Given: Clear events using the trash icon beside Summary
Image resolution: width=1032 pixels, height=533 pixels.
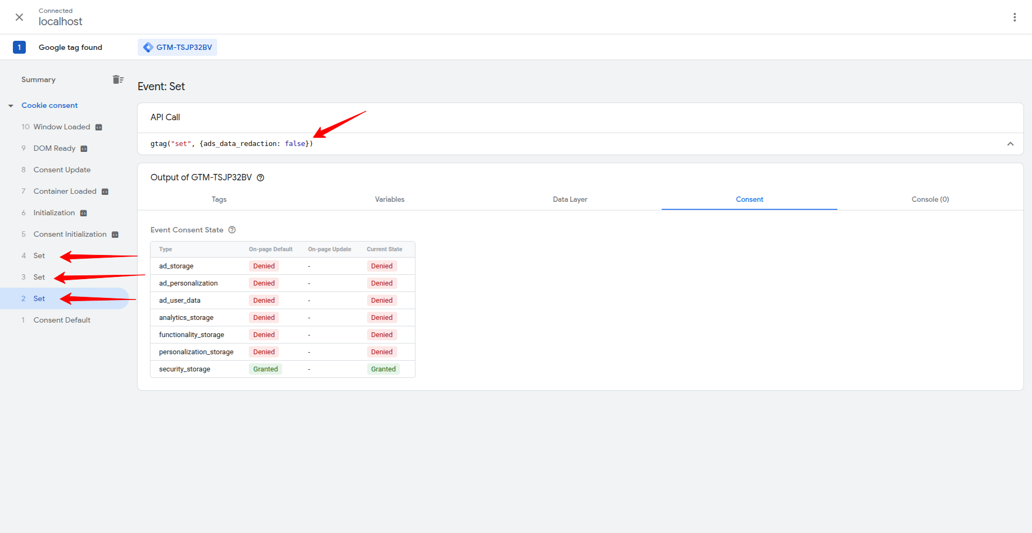Looking at the screenshot, I should coord(118,79).
